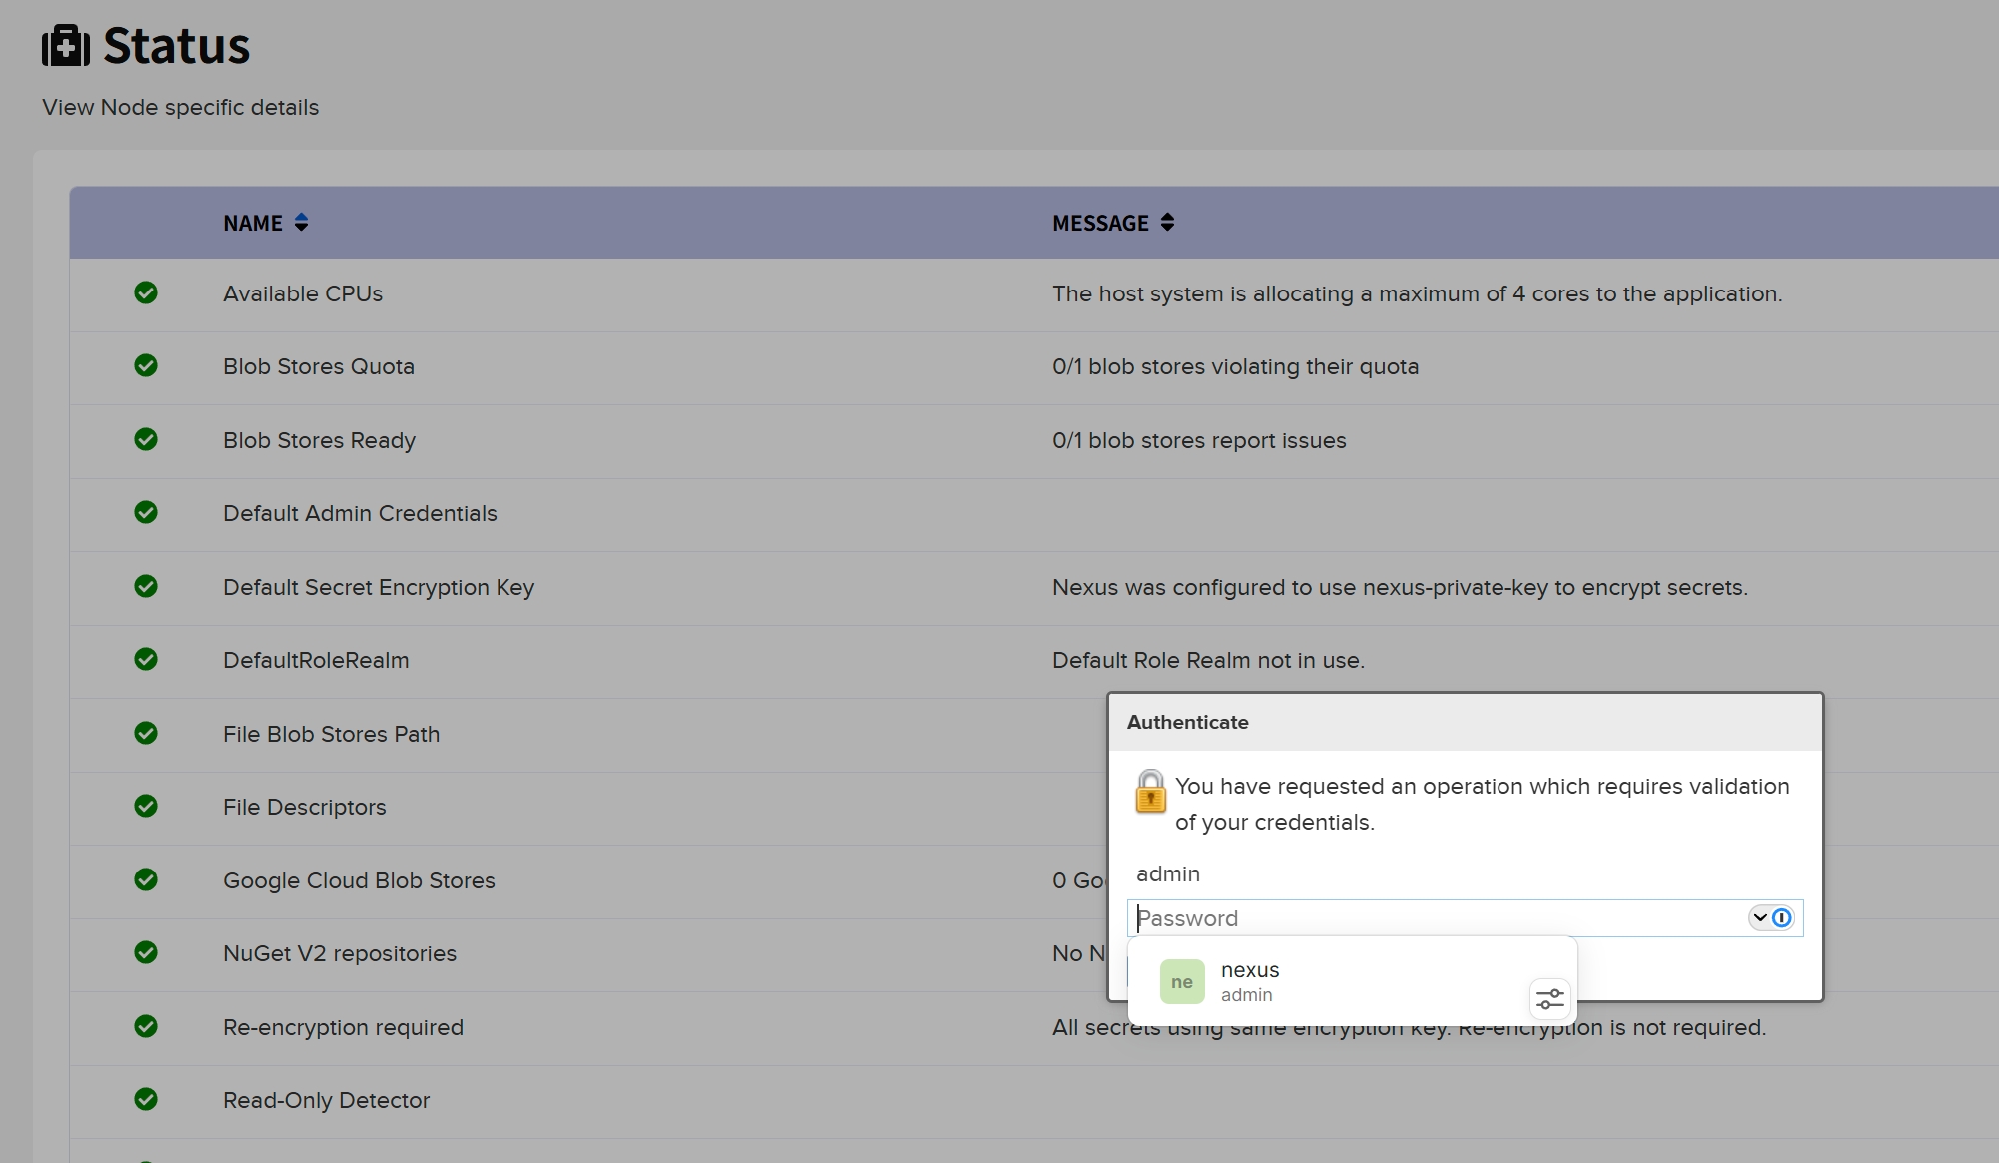This screenshot has width=1999, height=1163.
Task: Select the File Descriptors row
Action: [x=304, y=807]
